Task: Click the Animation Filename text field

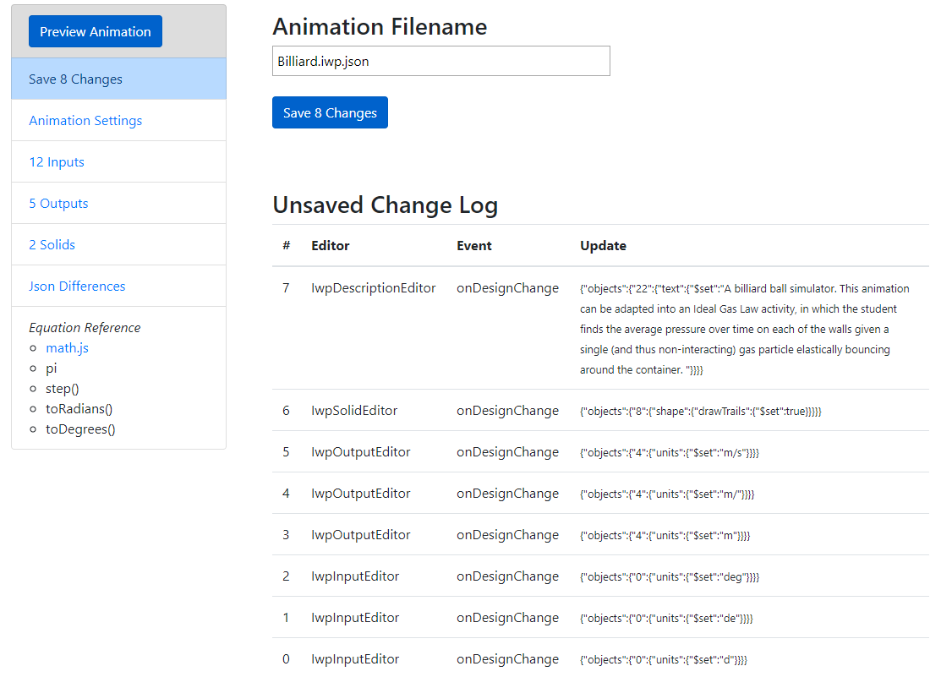Action: tap(441, 61)
